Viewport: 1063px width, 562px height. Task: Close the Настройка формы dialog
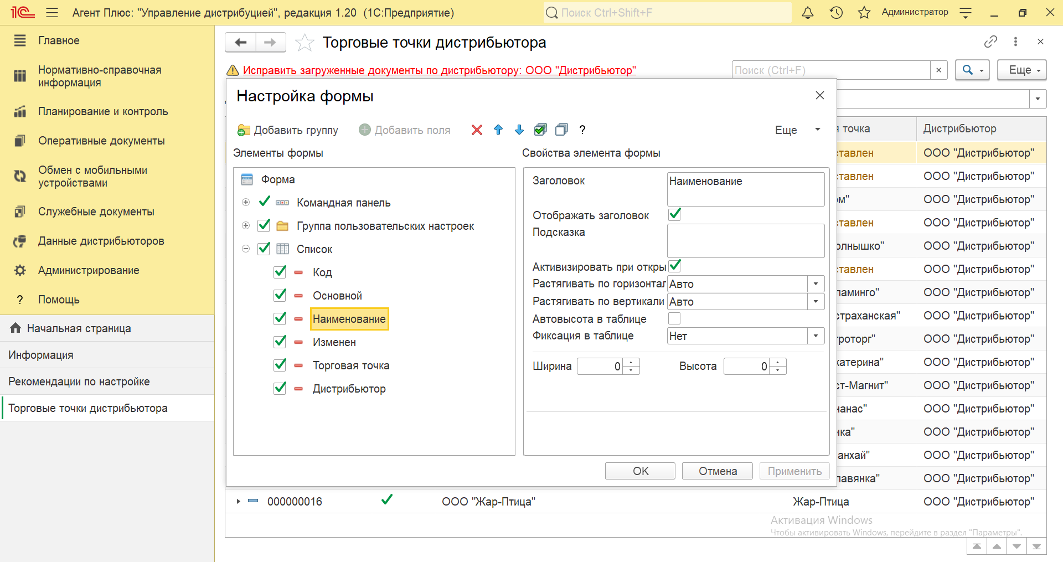click(820, 95)
